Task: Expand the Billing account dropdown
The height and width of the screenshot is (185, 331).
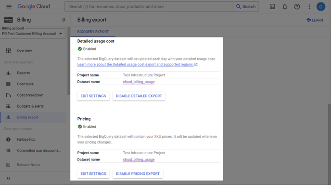Action: [x=33, y=34]
